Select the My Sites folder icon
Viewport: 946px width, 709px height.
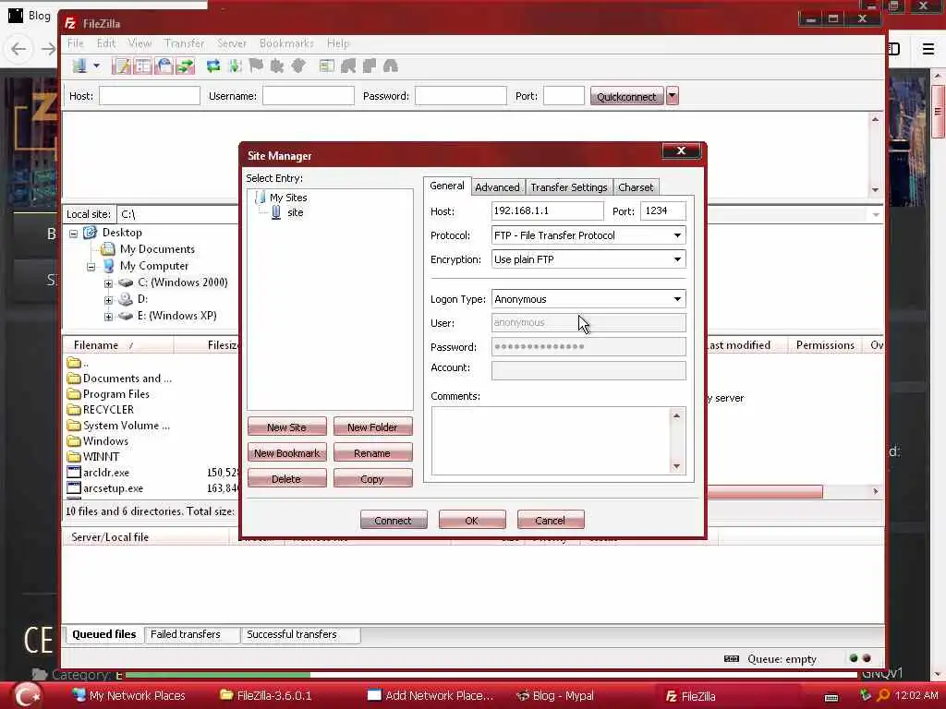click(260, 198)
